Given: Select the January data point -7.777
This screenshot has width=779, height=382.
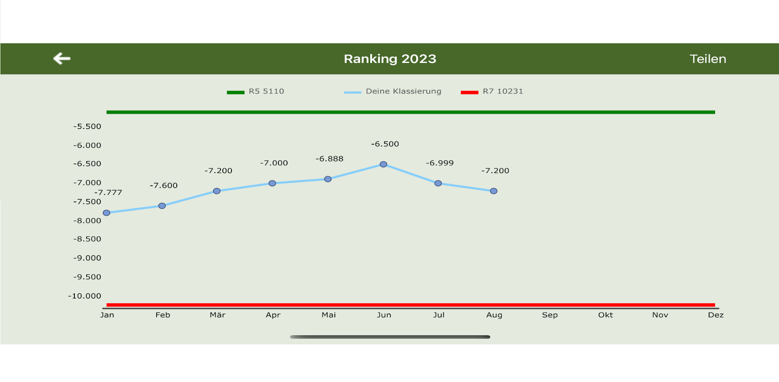Looking at the screenshot, I should (x=106, y=213).
